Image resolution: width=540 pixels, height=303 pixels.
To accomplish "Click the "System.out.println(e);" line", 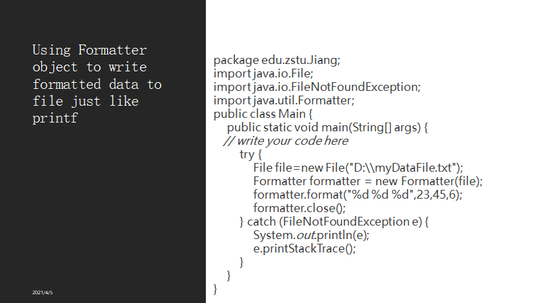I will 311,235.
